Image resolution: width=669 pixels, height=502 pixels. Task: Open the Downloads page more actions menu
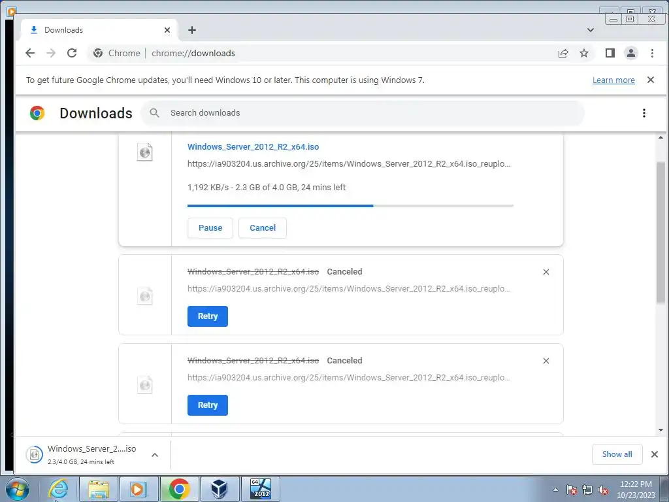click(x=644, y=113)
